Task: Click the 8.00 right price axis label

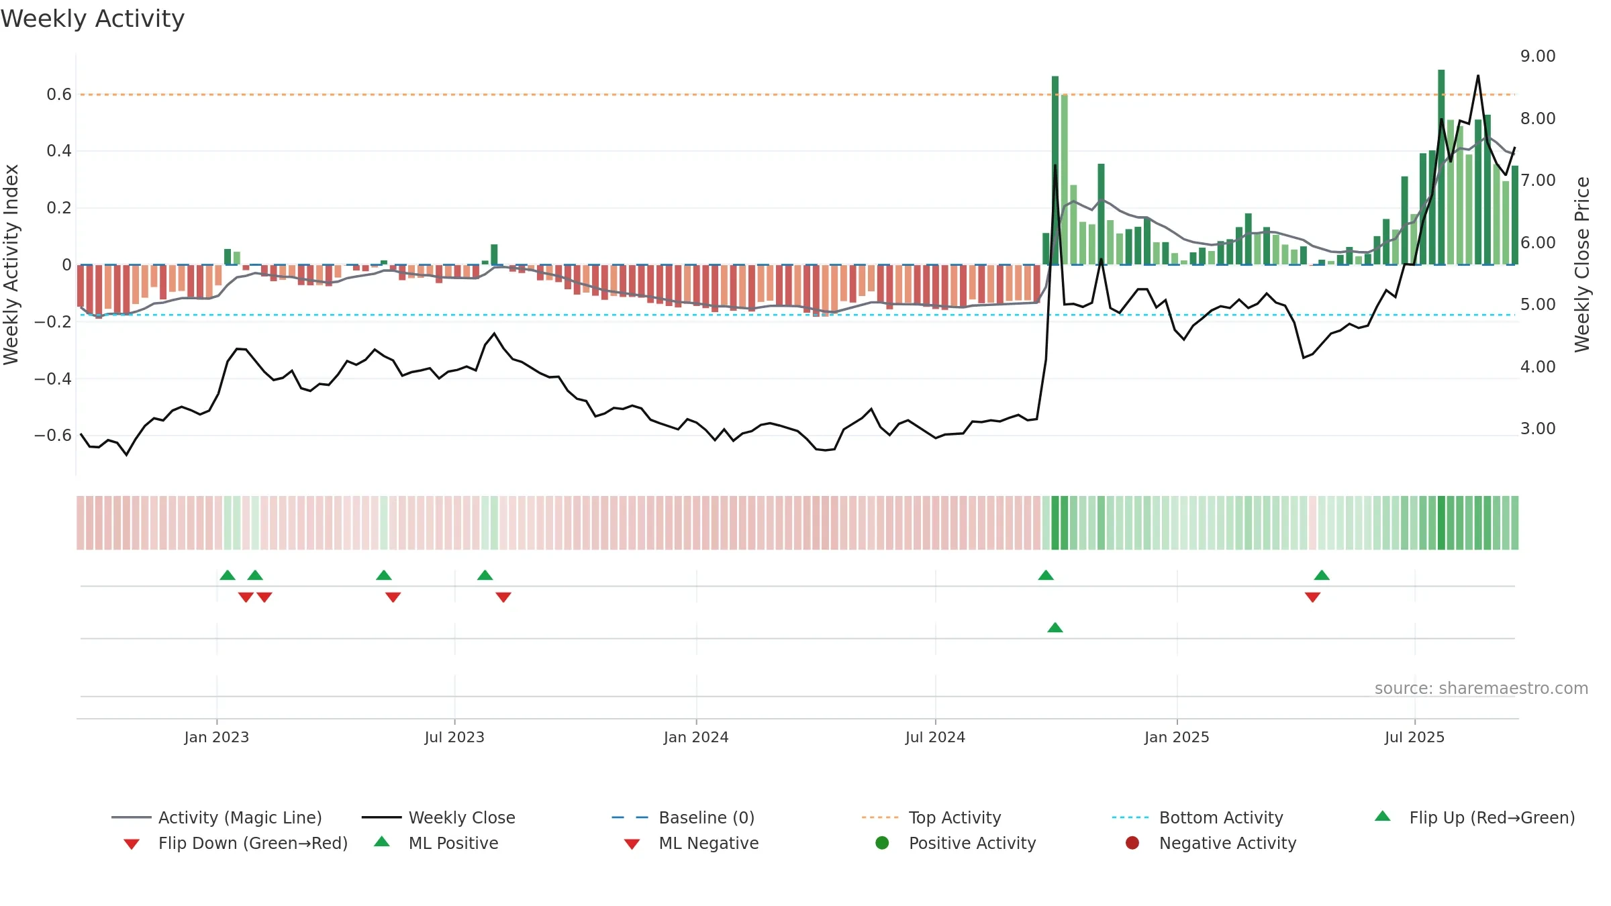Action: [x=1538, y=119]
